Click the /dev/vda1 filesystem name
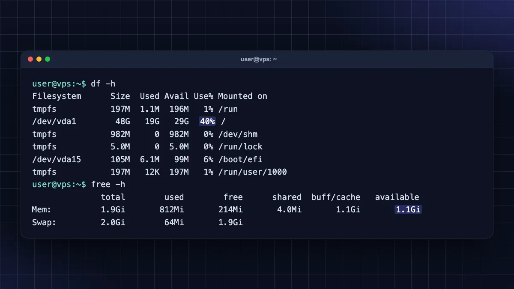The width and height of the screenshot is (514, 289). pyautogui.click(x=54, y=122)
